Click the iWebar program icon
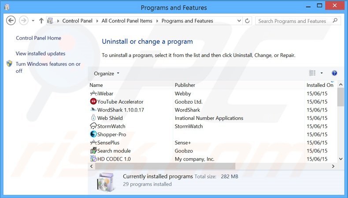 [93, 93]
